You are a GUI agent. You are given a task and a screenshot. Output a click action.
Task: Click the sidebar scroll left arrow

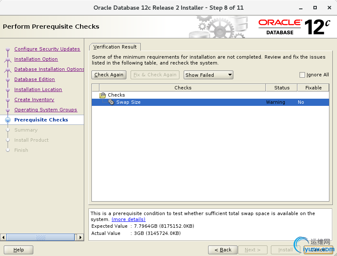[3, 237]
